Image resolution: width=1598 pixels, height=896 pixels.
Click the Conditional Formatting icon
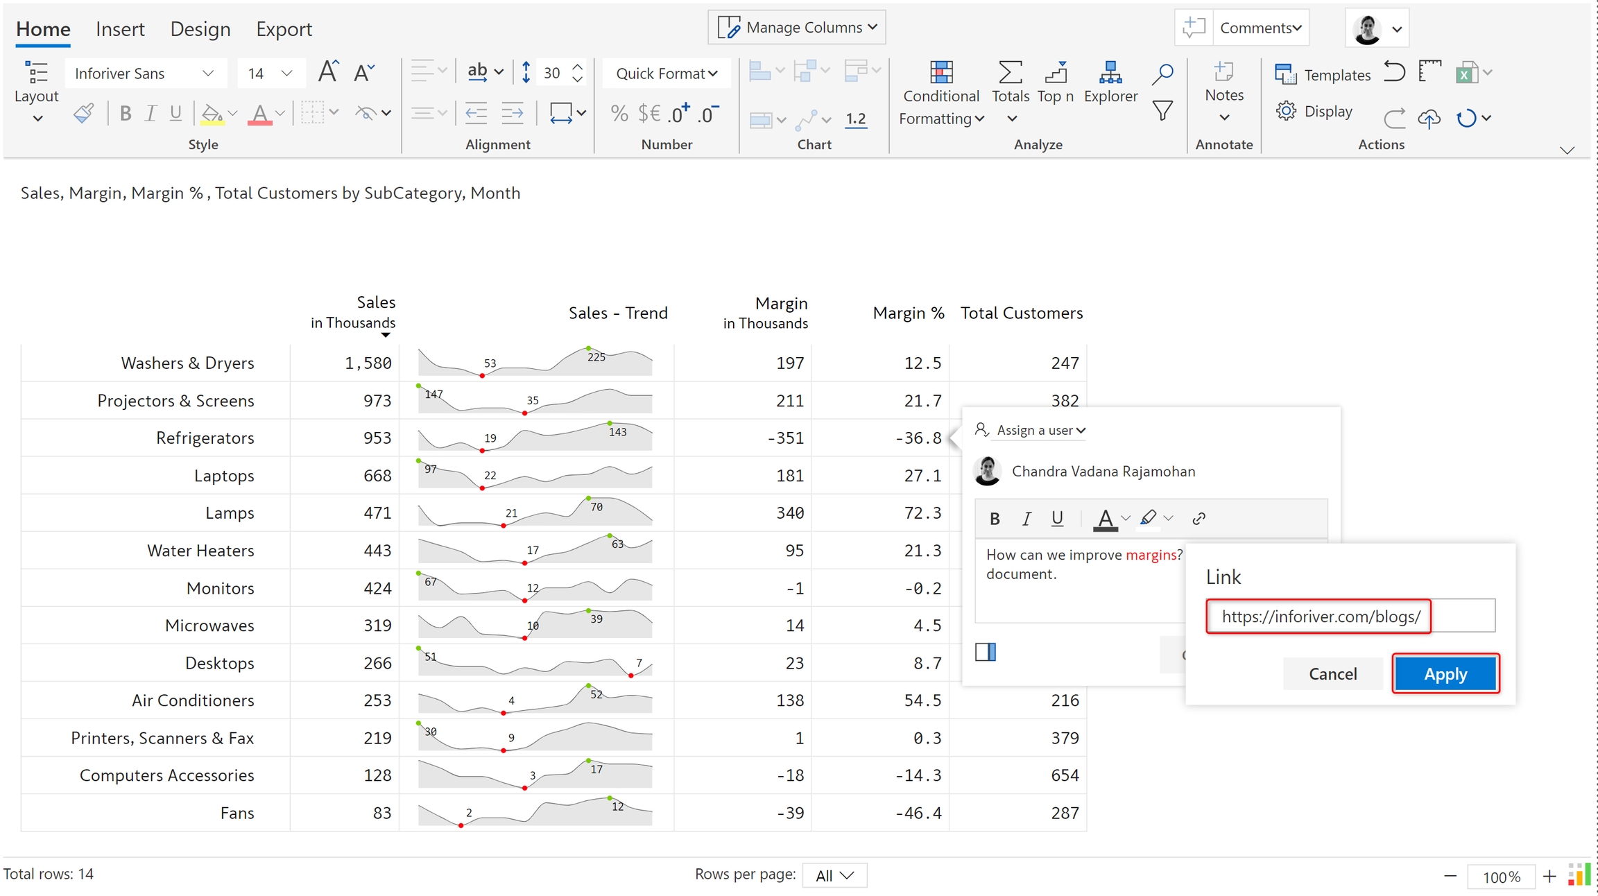[940, 72]
